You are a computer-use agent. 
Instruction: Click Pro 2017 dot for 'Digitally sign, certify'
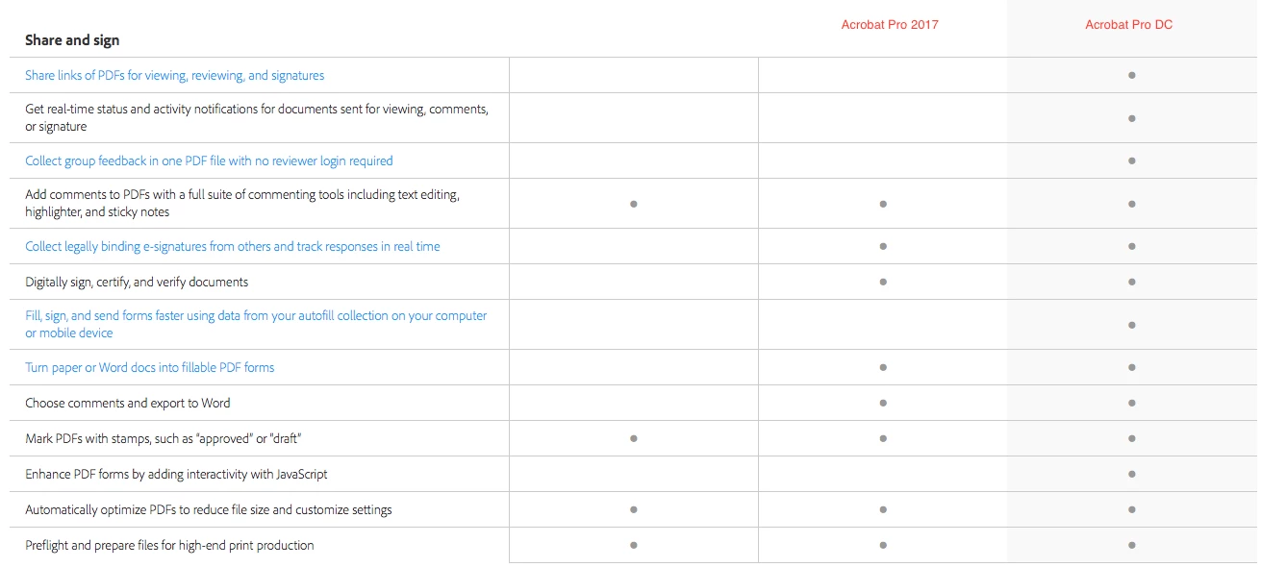tap(883, 282)
